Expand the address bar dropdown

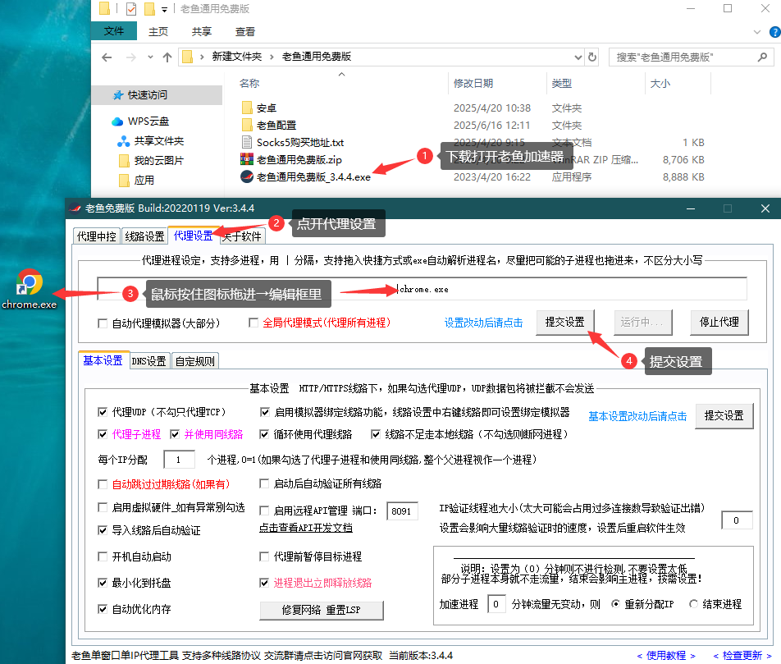579,57
